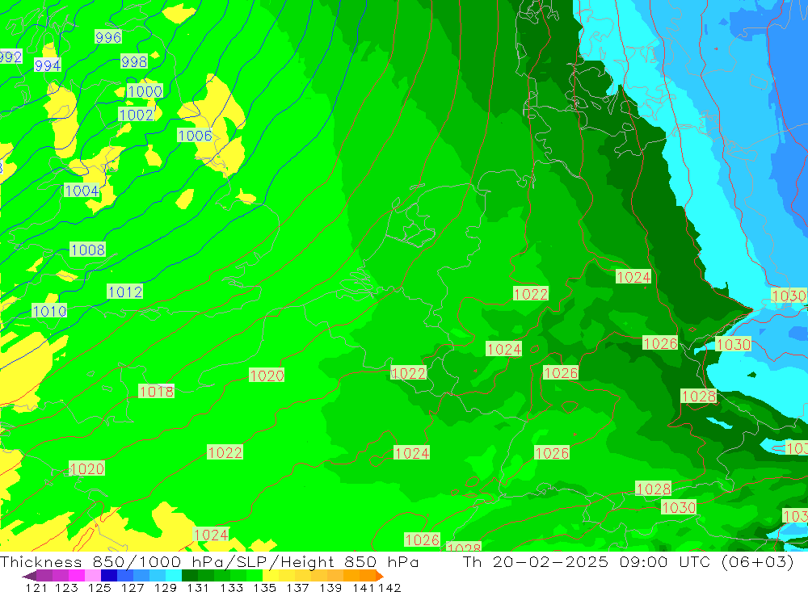Click the 992 isobar label
Viewport: 808px width, 592px height.
click(11, 57)
